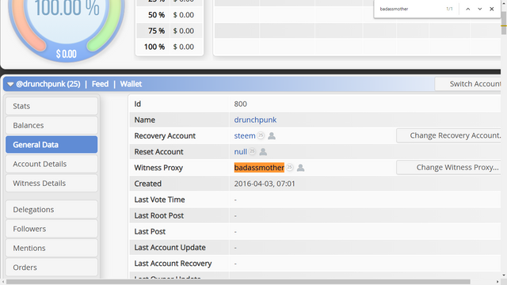507x285 pixels.
Task: Open the steem recovery account link
Action: 245,135
